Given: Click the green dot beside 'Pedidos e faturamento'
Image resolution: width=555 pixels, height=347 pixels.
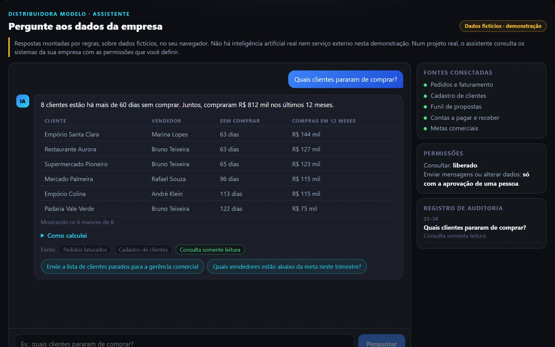Looking at the screenshot, I should click(425, 85).
